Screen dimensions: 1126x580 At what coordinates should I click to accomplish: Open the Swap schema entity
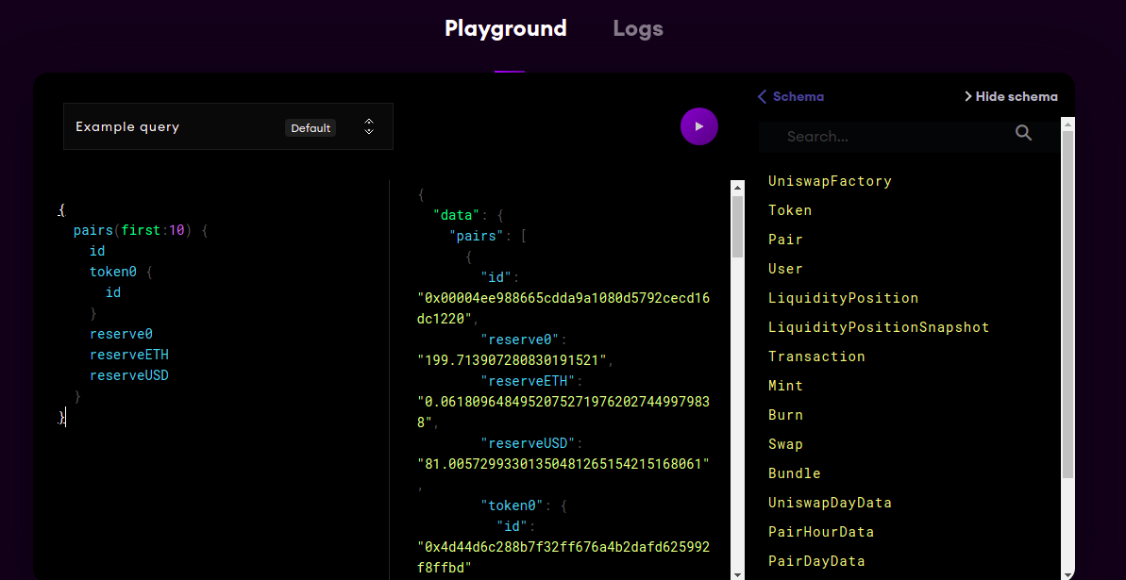point(785,444)
